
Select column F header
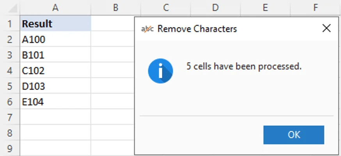pos(315,7)
